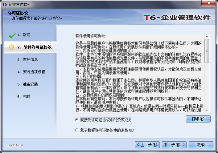
Task: Click the license text scrollbar thumb
Action: (207, 51)
